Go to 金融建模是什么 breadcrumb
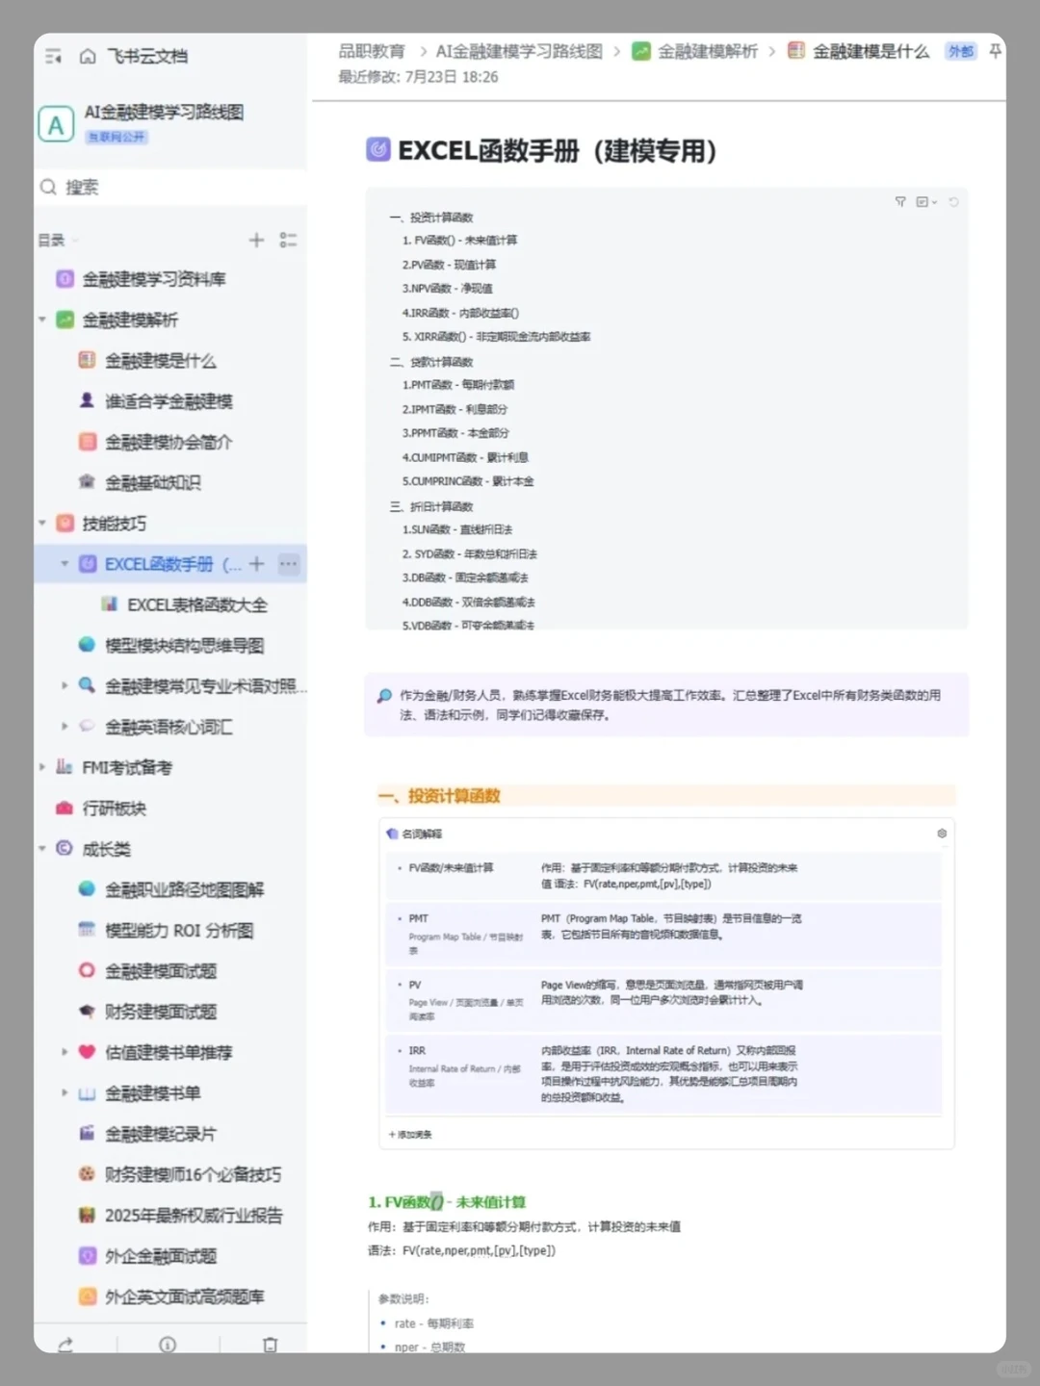The image size is (1040, 1386). [871, 51]
